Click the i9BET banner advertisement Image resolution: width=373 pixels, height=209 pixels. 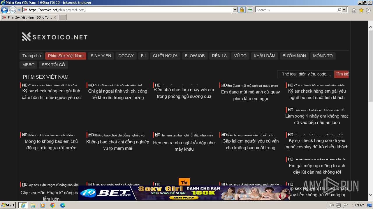tap(184, 193)
